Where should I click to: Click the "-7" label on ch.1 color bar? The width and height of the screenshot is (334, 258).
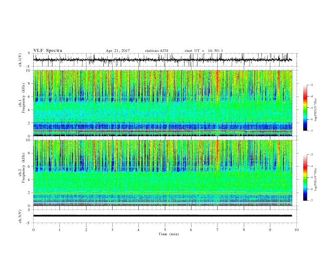point(311,131)
